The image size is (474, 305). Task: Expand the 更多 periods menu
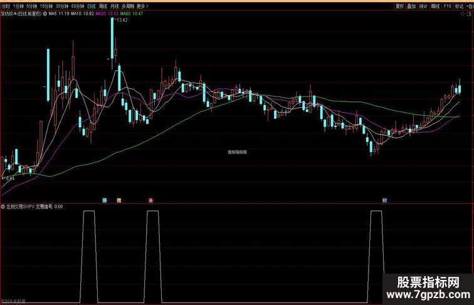pos(142,6)
